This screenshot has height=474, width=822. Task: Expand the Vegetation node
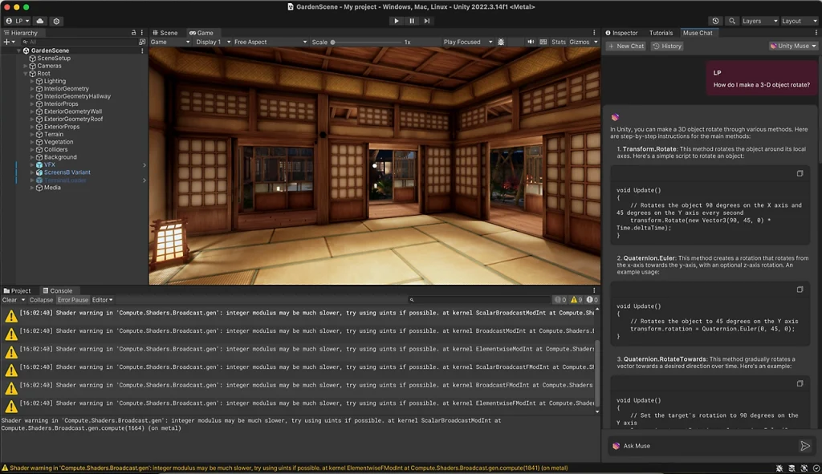coord(32,142)
